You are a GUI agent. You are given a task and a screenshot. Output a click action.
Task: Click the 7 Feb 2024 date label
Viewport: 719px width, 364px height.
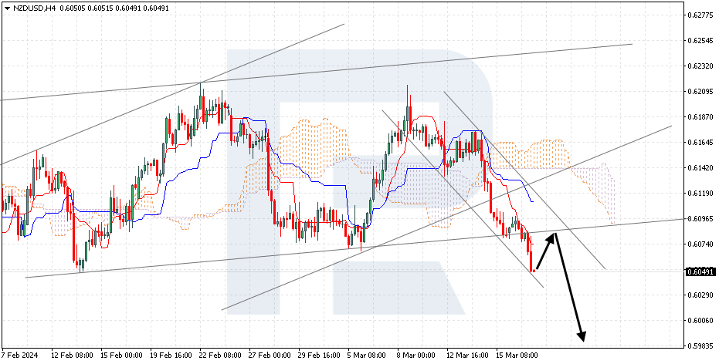pos(20,355)
